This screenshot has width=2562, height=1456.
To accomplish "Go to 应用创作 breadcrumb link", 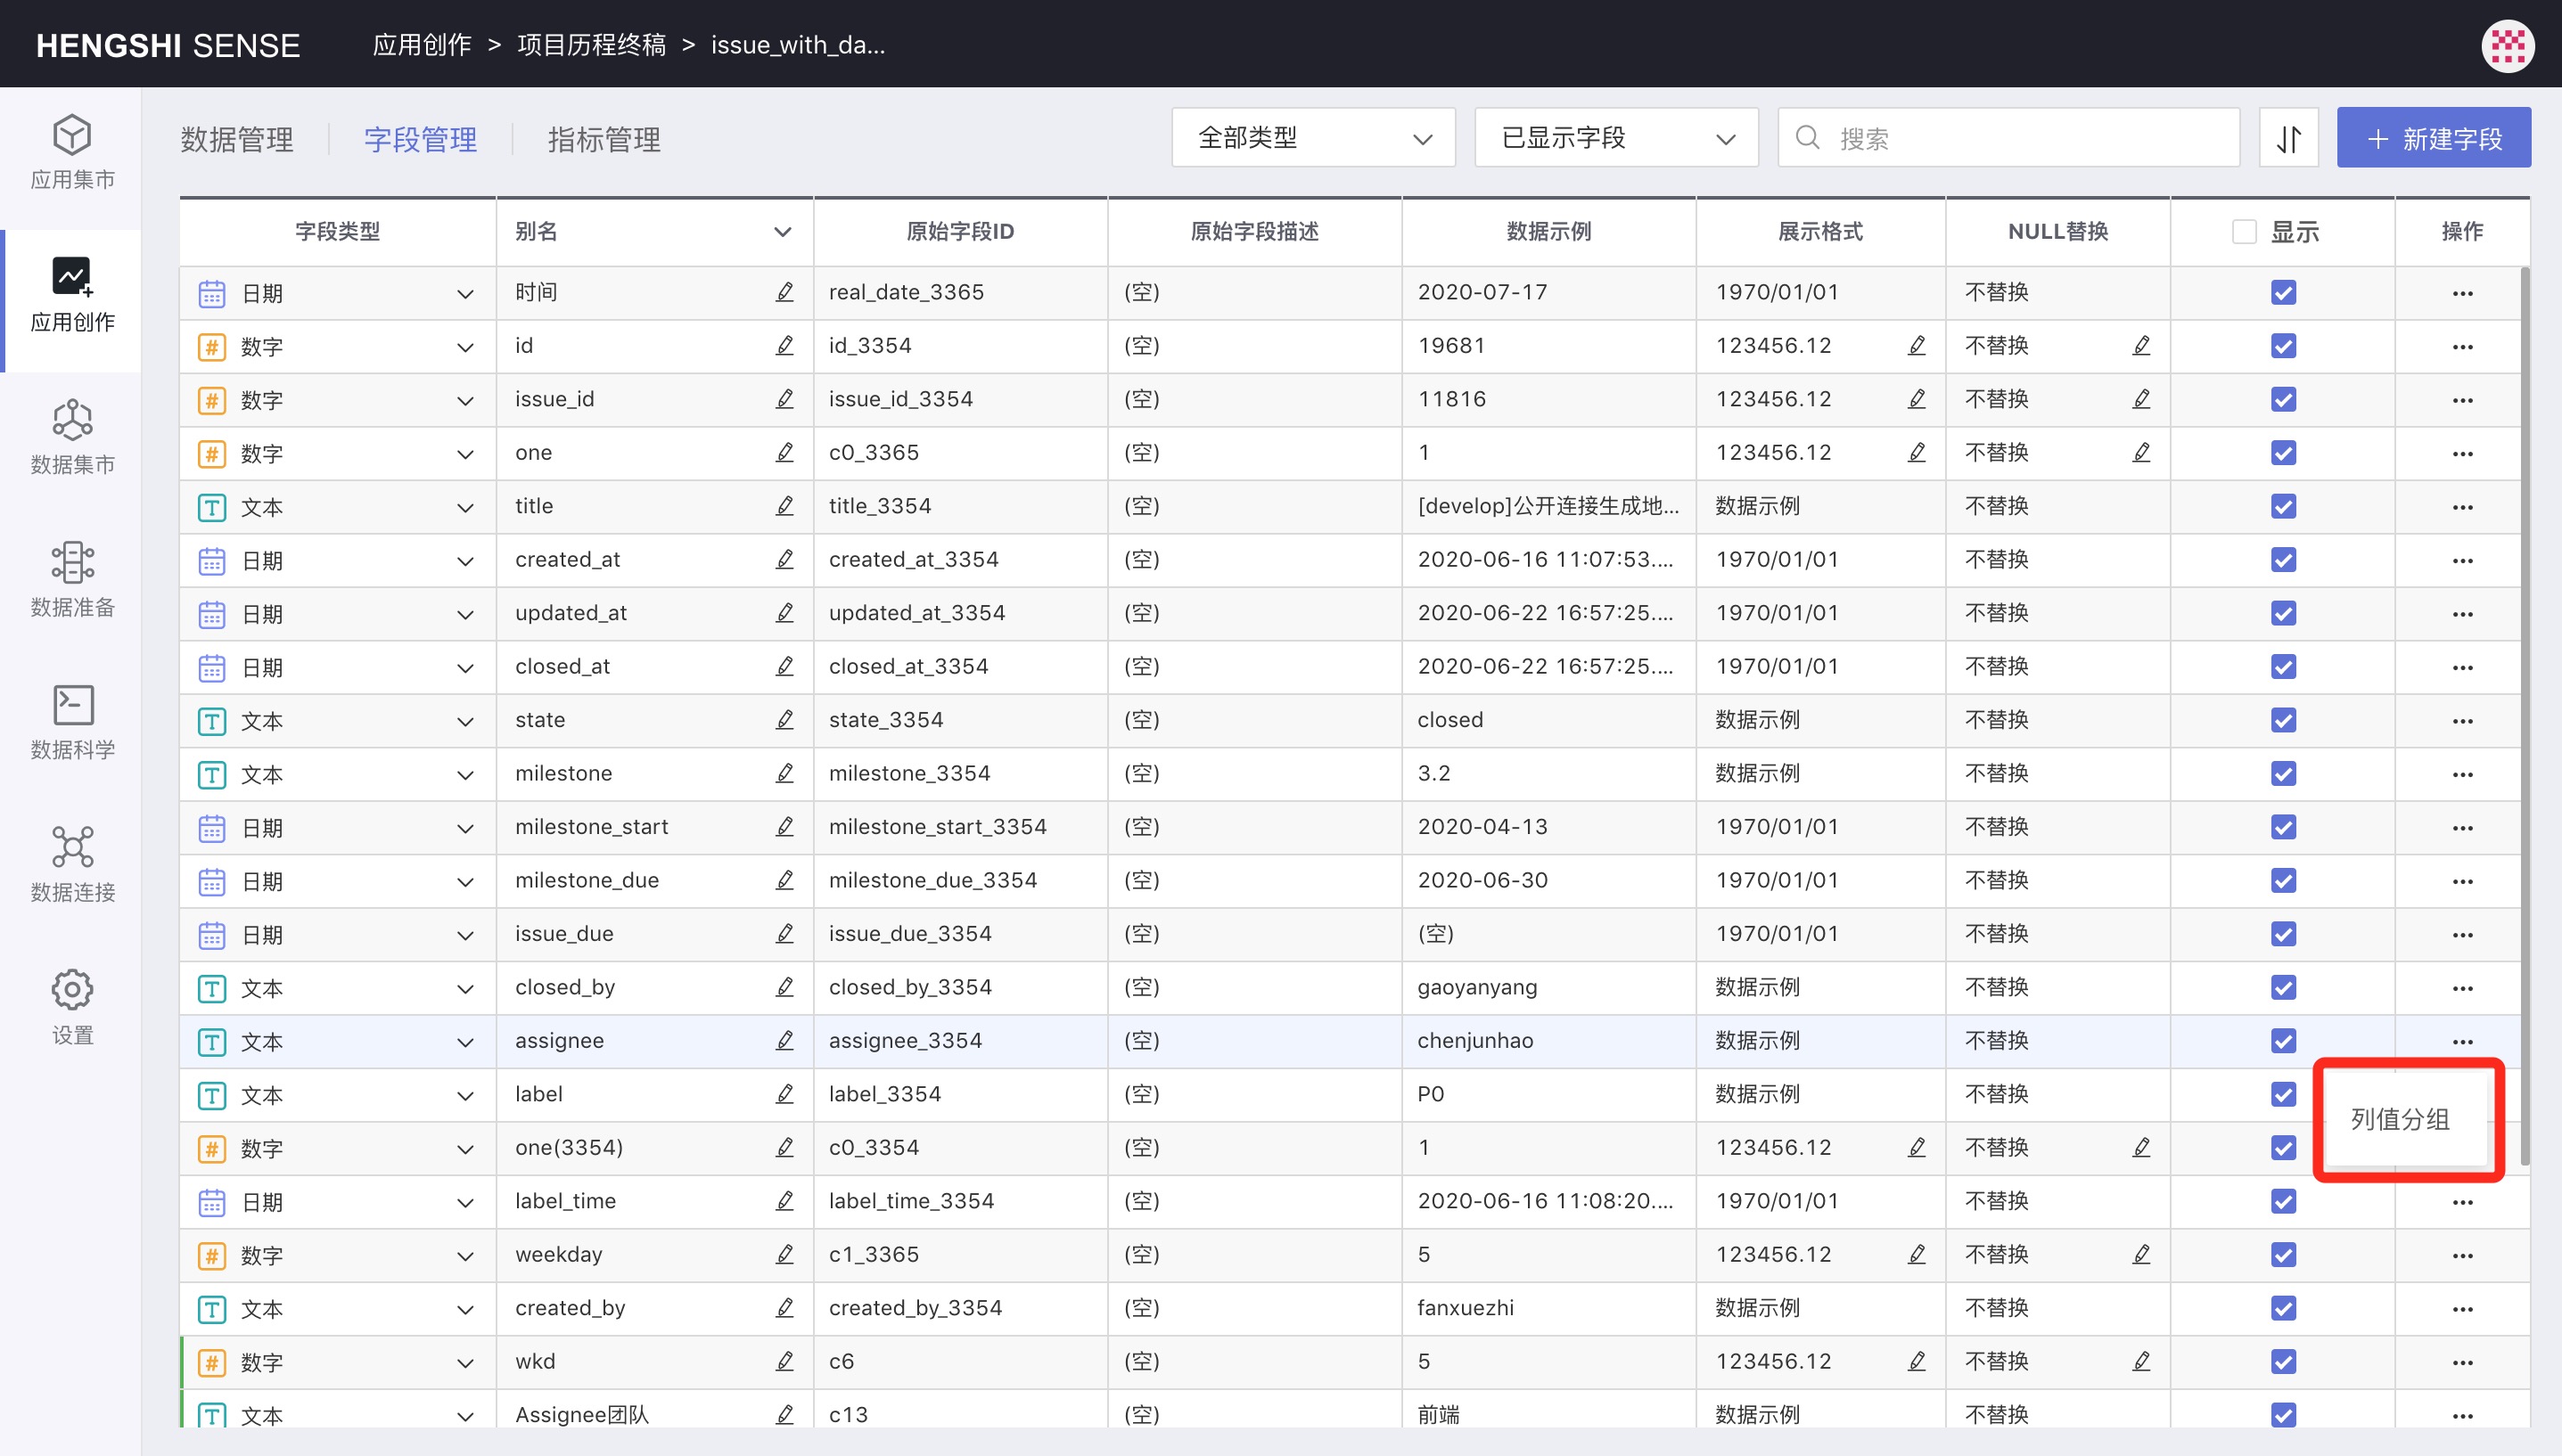I will 421,45.
